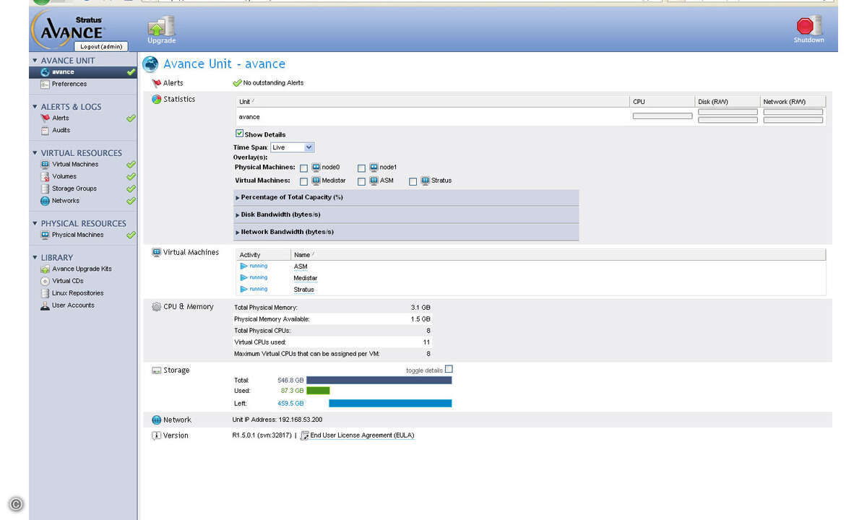Select Physical Machines in the sidebar
Image resolution: width=867 pixels, height=520 pixels.
77,235
